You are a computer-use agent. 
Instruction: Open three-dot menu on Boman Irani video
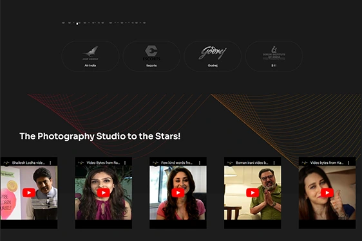274,163
